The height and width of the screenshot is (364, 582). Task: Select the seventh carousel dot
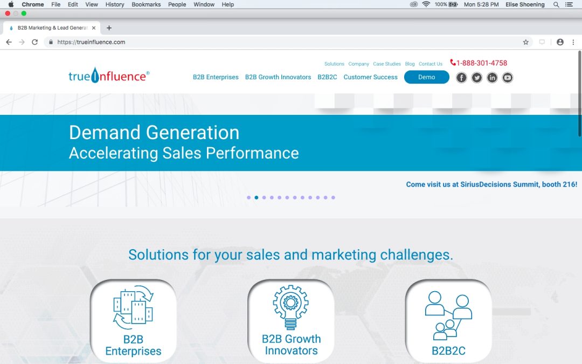[x=295, y=197]
